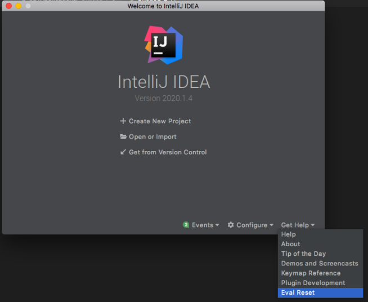368x302 pixels.
Task: Click the plus icon beside Create New Project
Action: [123, 121]
